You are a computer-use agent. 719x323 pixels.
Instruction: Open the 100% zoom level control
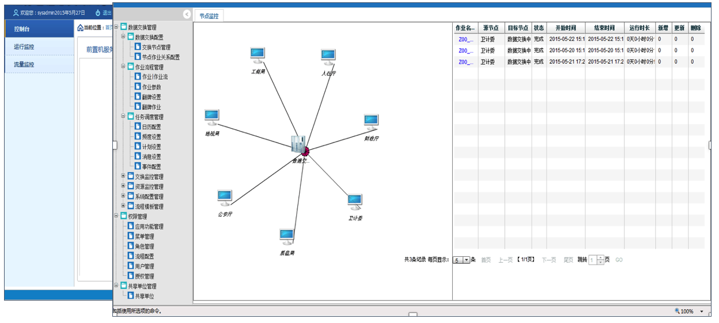click(689, 311)
